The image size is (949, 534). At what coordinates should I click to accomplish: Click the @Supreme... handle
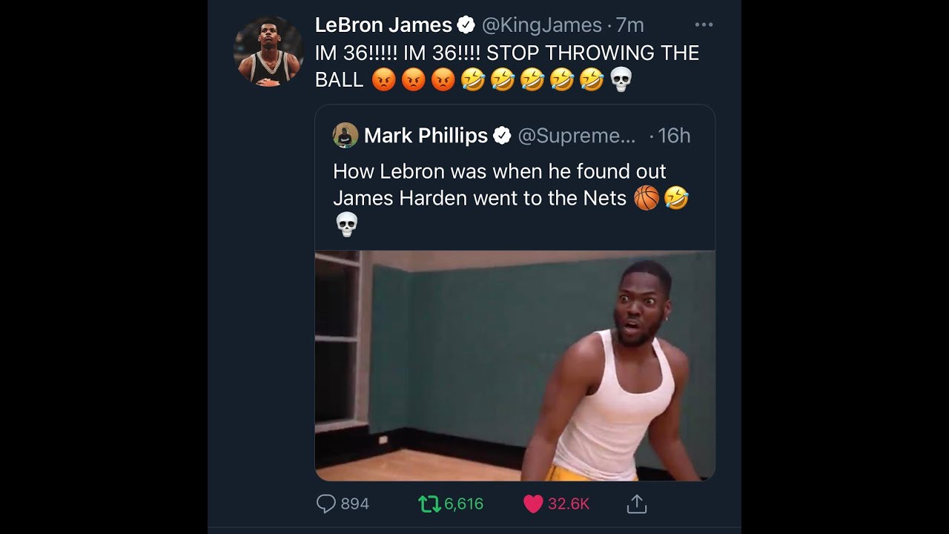click(576, 136)
